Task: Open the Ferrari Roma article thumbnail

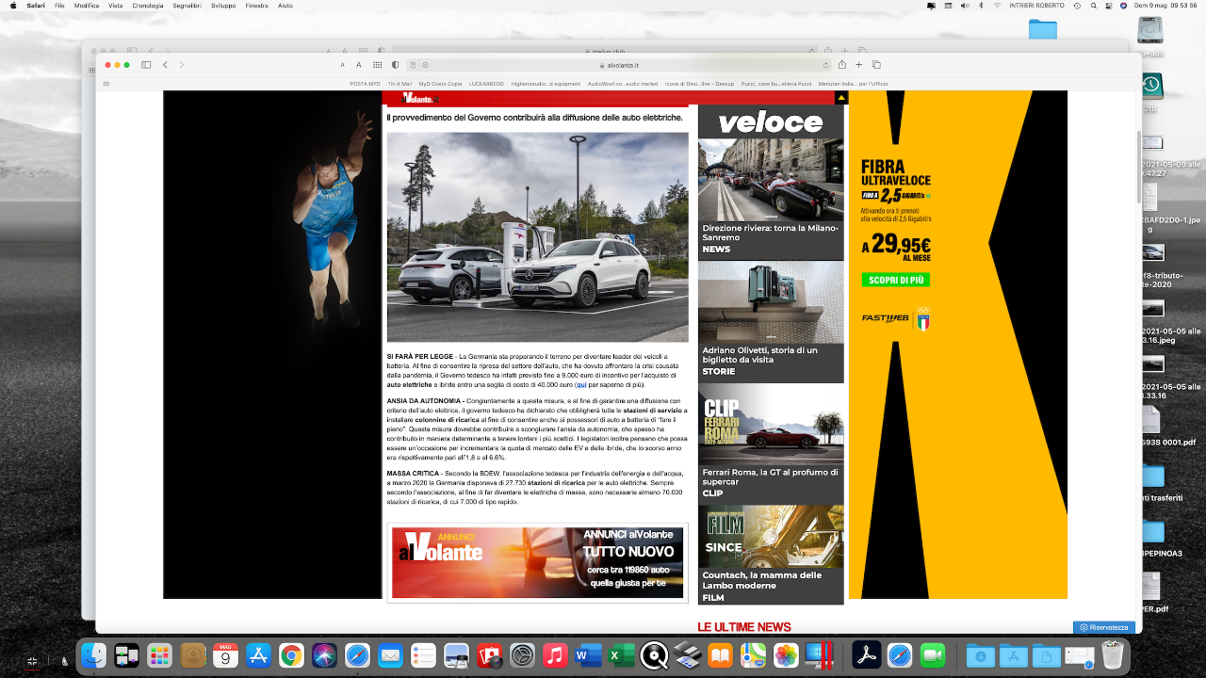Action: click(x=771, y=425)
